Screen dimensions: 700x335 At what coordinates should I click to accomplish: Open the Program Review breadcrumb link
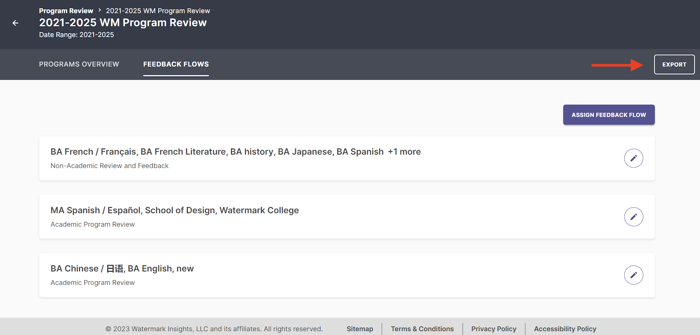click(66, 11)
